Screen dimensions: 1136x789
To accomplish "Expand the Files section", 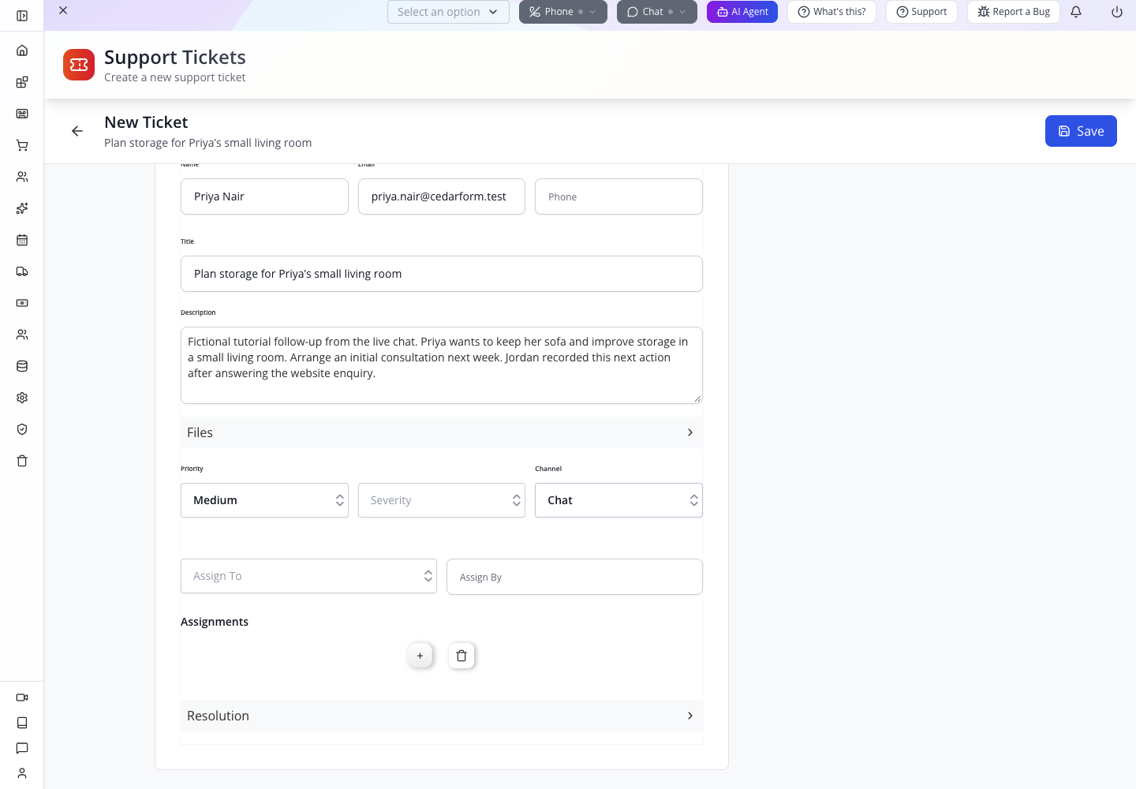I will [x=442, y=432].
